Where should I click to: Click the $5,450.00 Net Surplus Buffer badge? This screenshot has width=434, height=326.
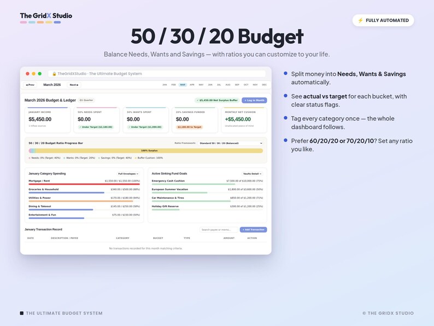point(218,100)
